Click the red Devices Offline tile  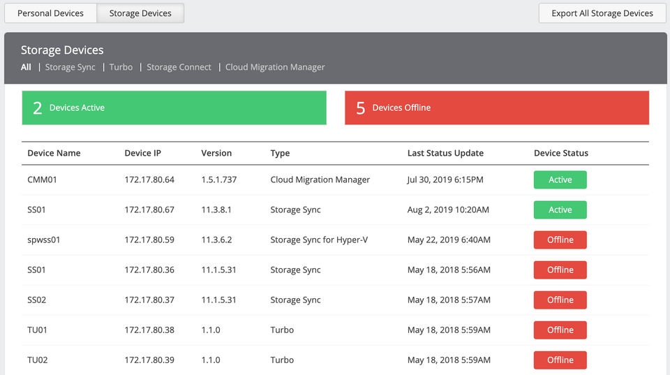pyautogui.click(x=497, y=108)
